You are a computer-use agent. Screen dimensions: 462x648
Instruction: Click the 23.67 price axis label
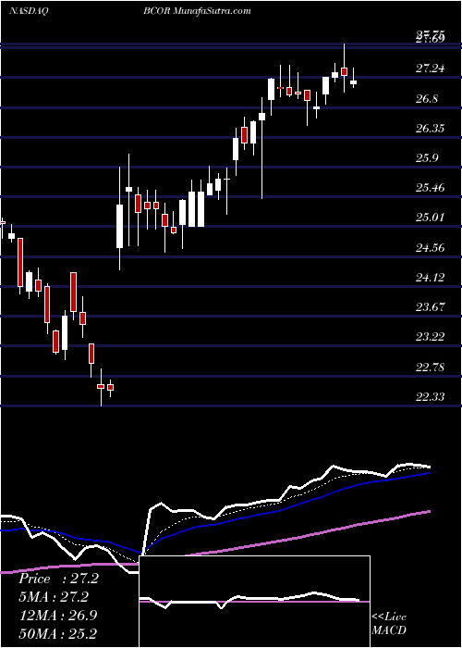(x=430, y=307)
